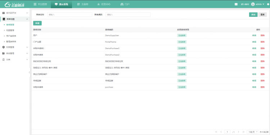Viewport: 270px width, 135px height.
Task: Go to previous page with single-left arrow
Action: [221, 132]
